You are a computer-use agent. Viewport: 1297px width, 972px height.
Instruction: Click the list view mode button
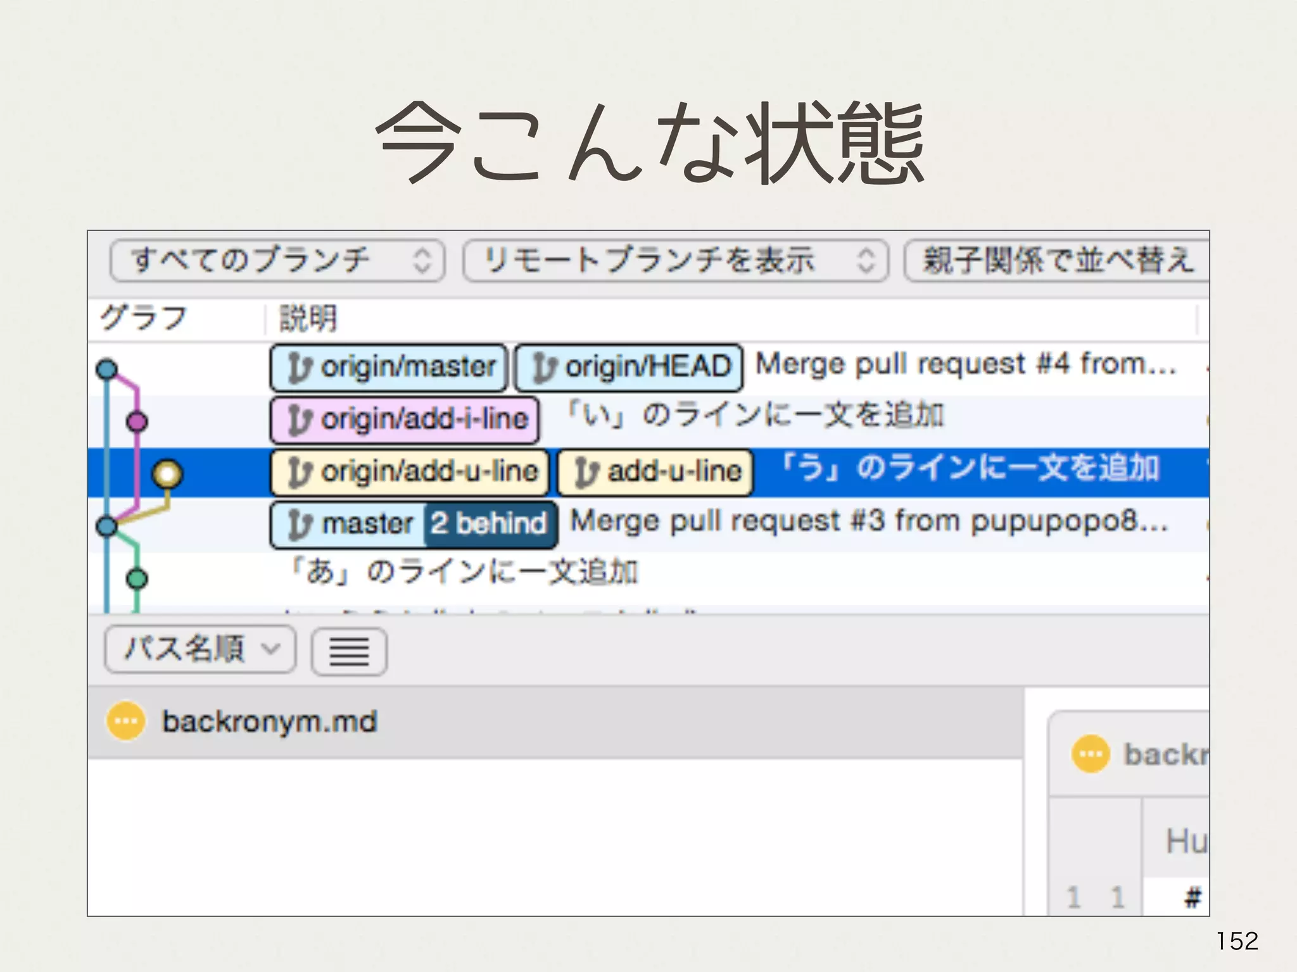349,651
